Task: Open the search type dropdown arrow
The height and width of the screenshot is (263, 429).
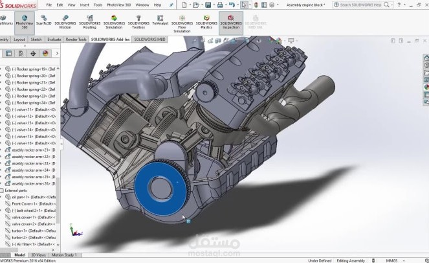Action: [391, 5]
